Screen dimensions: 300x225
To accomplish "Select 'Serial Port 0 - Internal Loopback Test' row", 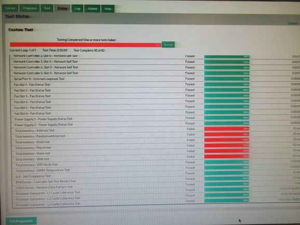I will [x=155, y=79].
